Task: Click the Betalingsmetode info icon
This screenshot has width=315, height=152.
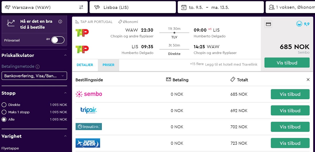Action: 38,67
